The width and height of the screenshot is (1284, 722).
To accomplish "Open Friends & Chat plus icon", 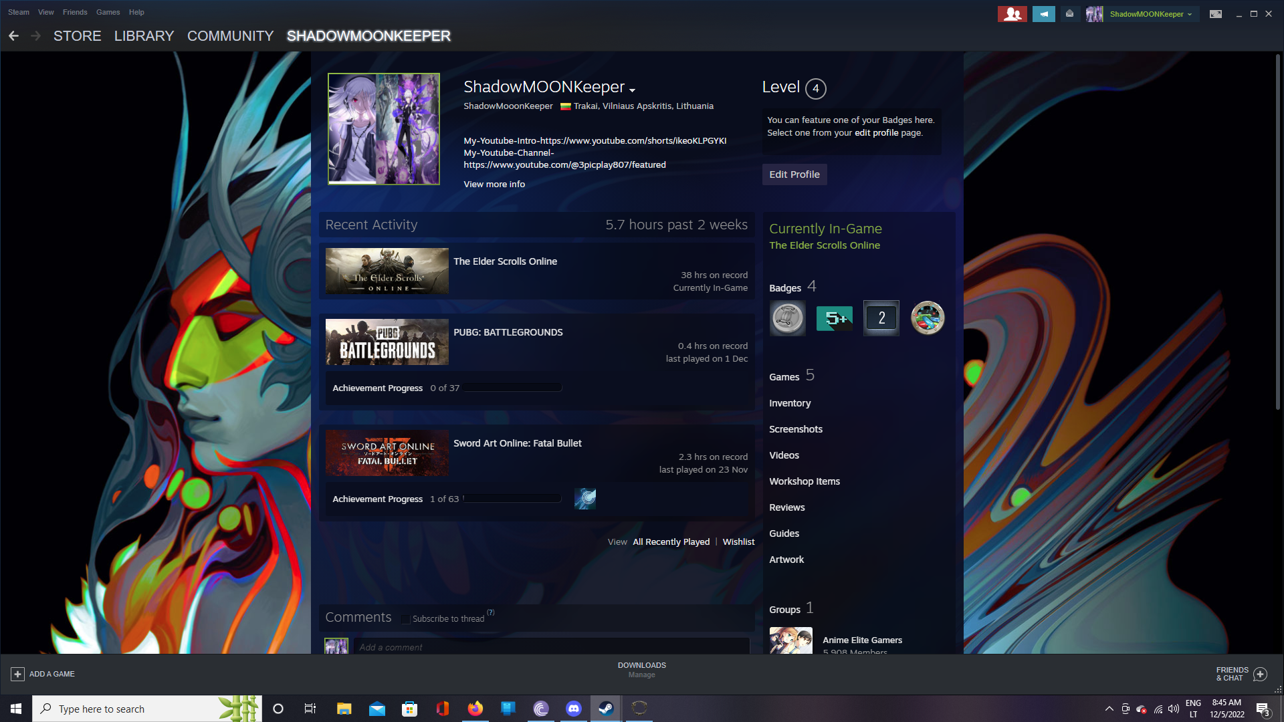I will pyautogui.click(x=1260, y=674).
